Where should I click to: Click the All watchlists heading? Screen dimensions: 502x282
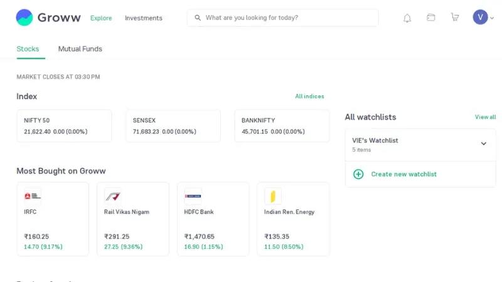point(370,117)
